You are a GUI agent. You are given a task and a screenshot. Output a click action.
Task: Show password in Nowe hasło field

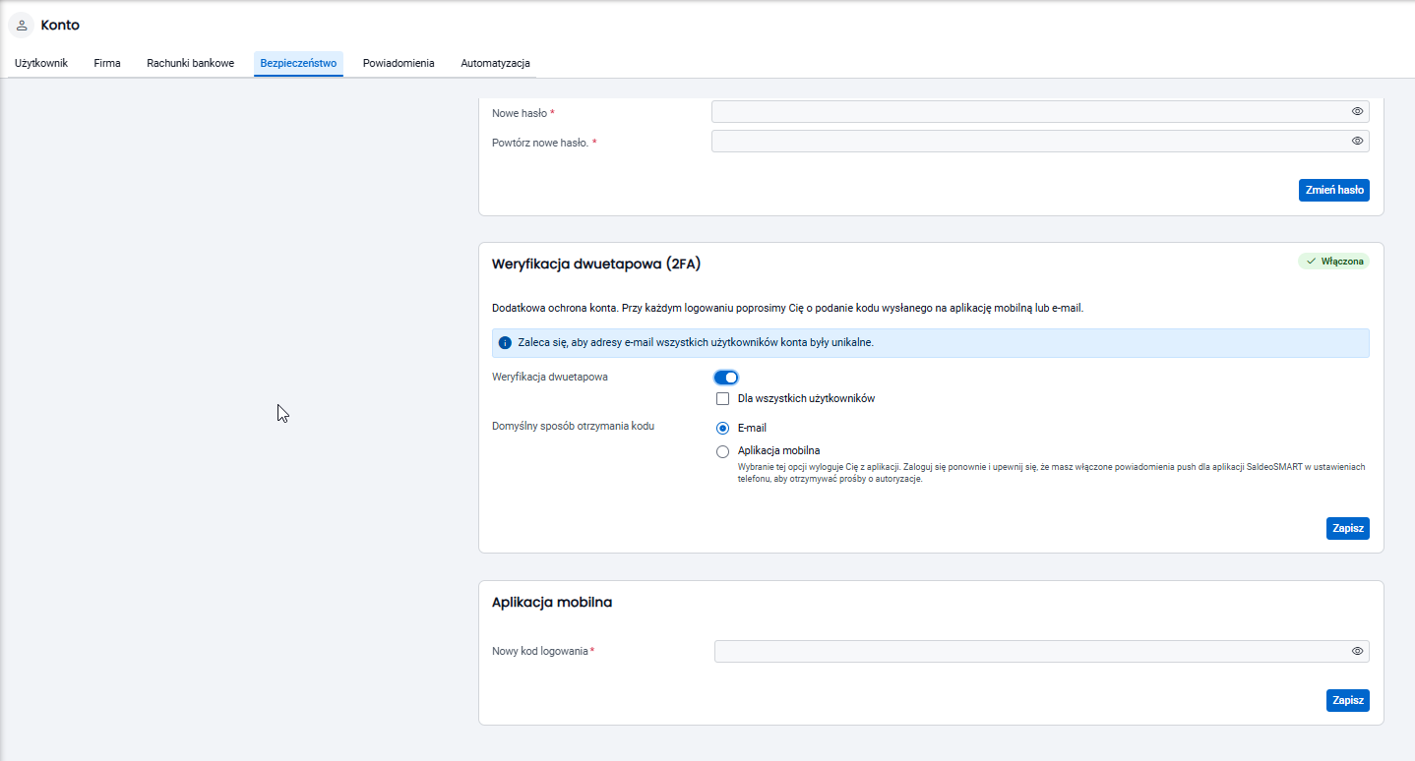[x=1357, y=112]
